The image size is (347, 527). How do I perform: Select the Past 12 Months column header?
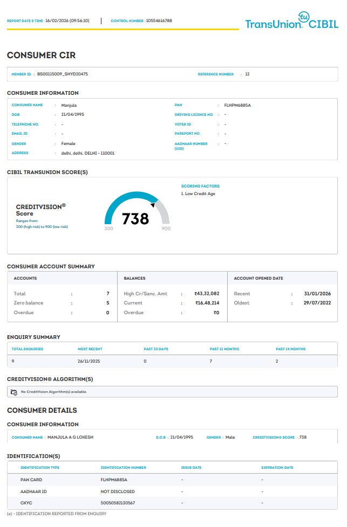(x=224, y=349)
